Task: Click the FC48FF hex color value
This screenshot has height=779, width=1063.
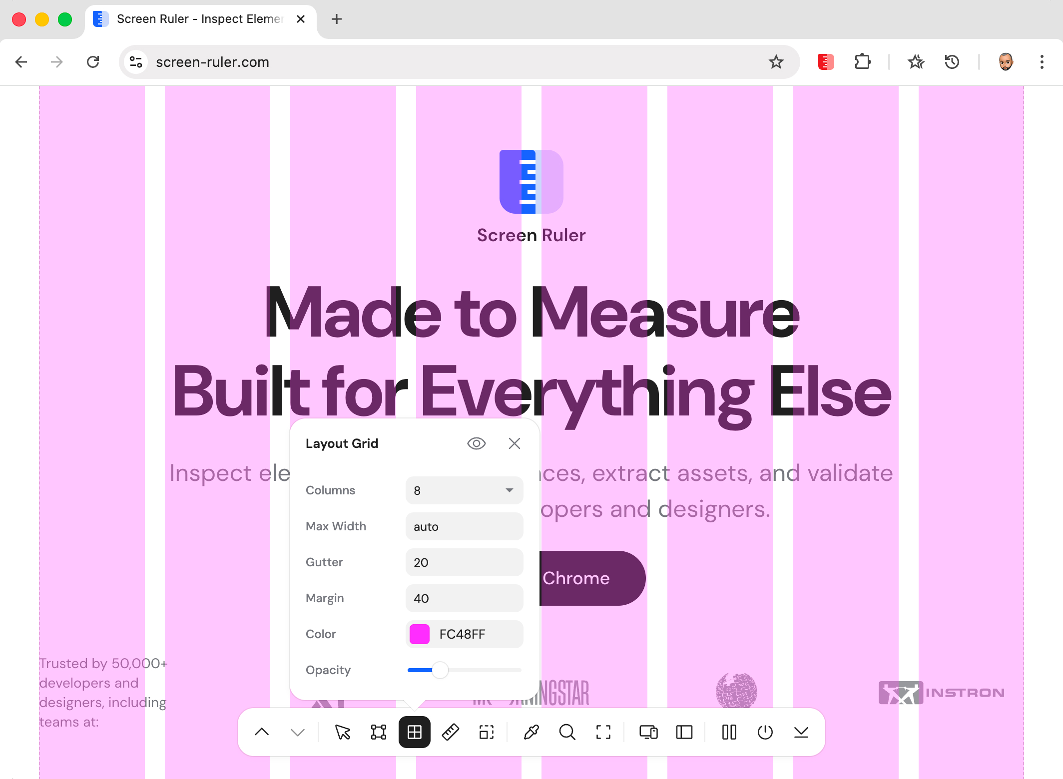Action: [462, 634]
